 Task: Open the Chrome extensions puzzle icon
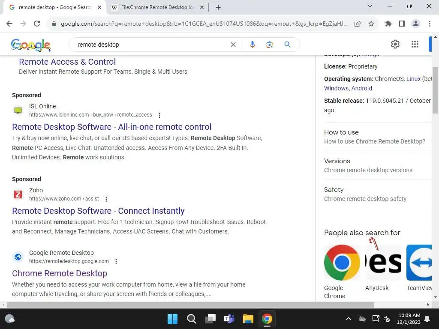388,24
